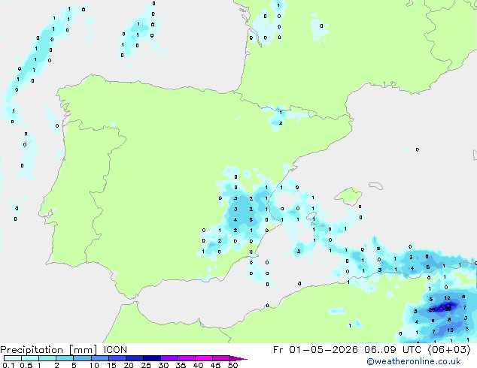The height and width of the screenshot is (368, 477).
Task: Select the 1–2 mm legend swatch
Action: click(47, 358)
